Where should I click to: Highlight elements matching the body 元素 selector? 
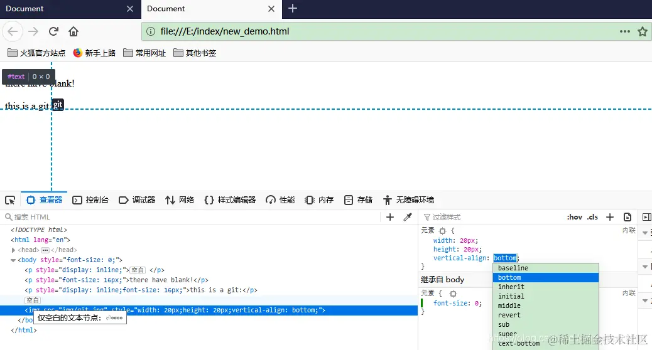(x=453, y=294)
